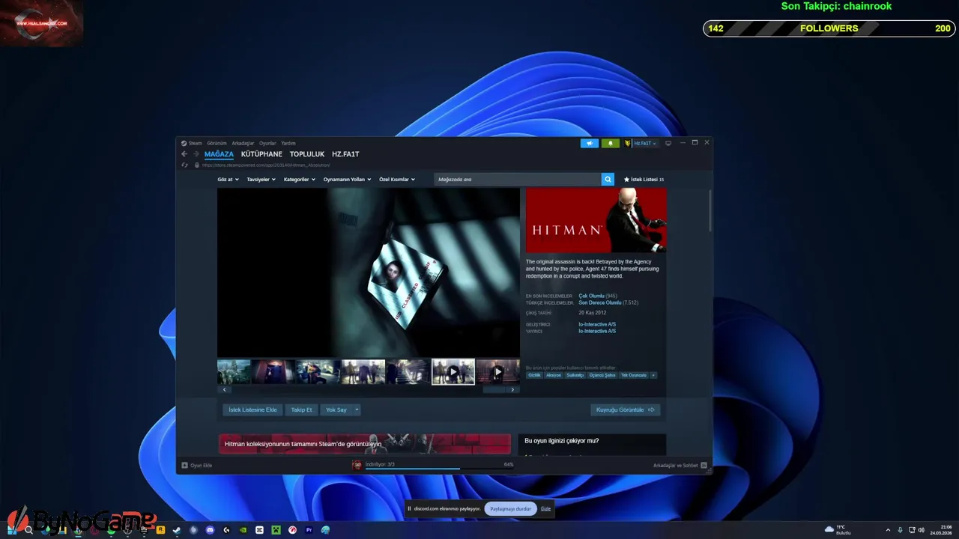The width and height of the screenshot is (959, 539).
Task: Click the Steam page vertical scrollbar
Action: coord(710,210)
